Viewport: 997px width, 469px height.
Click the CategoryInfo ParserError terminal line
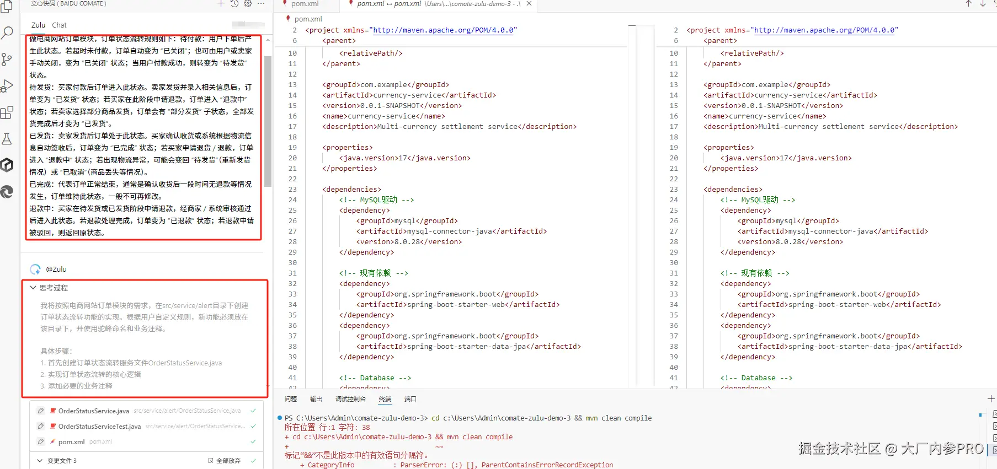click(x=456, y=465)
